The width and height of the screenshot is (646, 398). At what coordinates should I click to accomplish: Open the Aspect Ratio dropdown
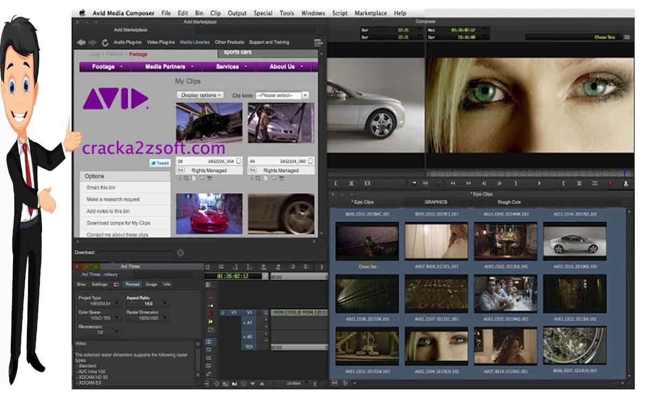click(147, 304)
